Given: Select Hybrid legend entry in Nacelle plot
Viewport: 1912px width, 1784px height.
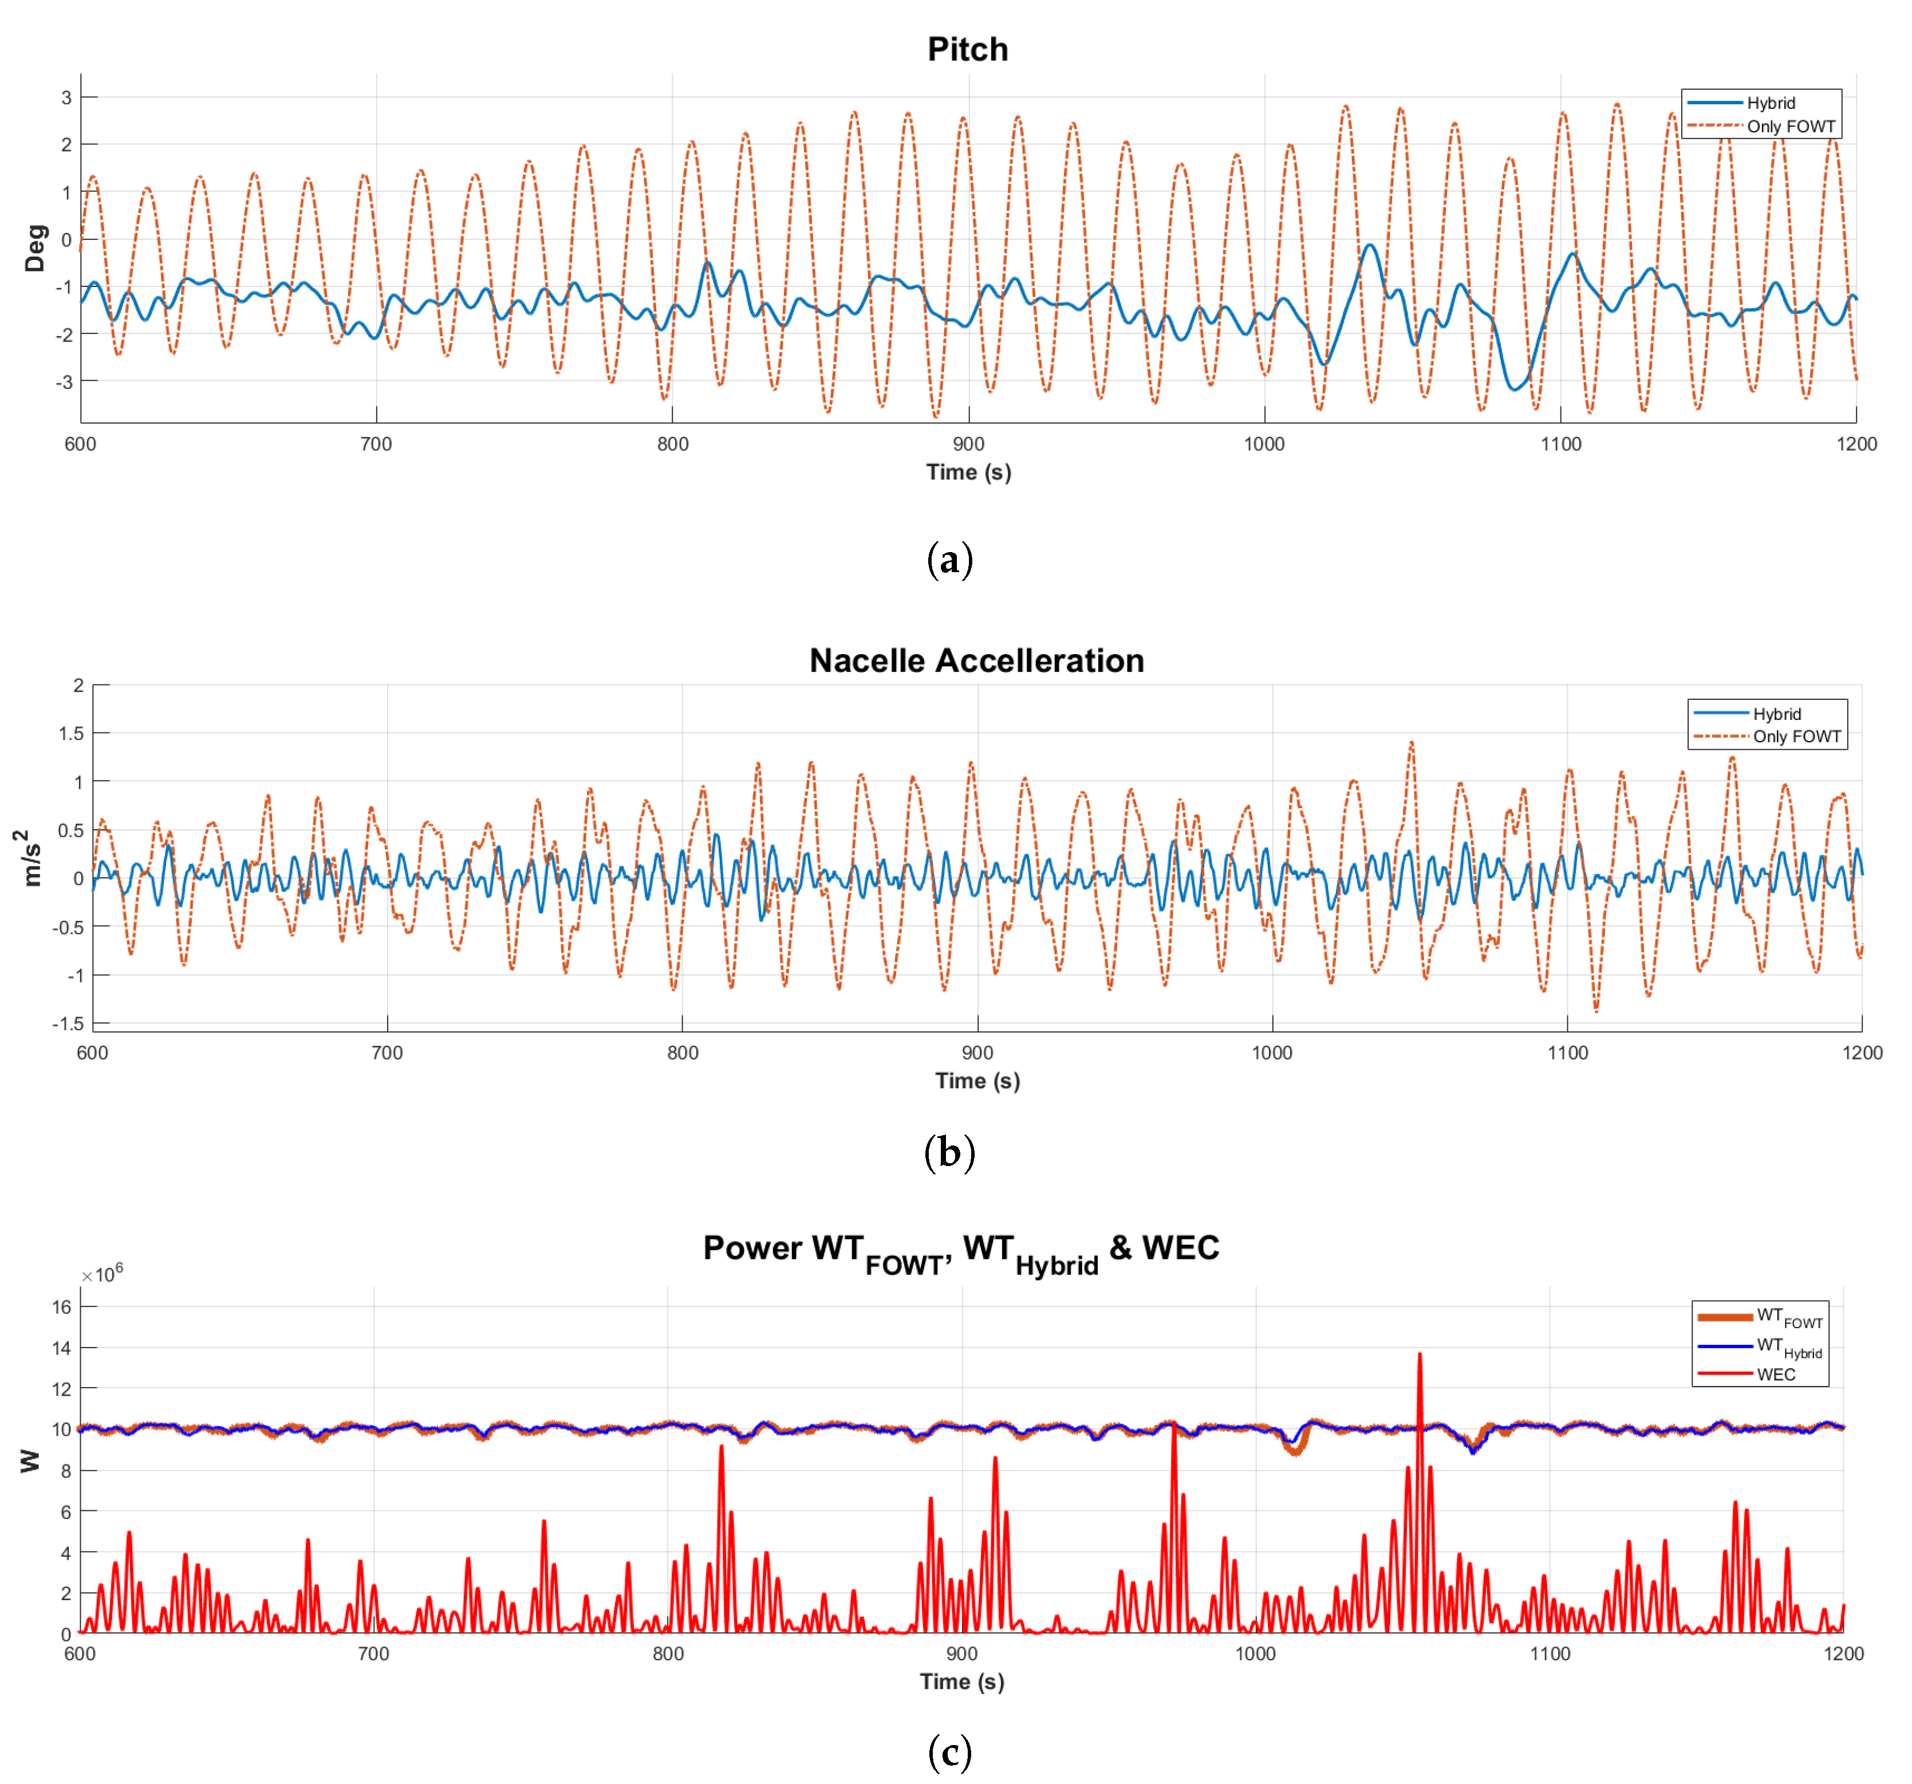Looking at the screenshot, I should pos(1775,714).
